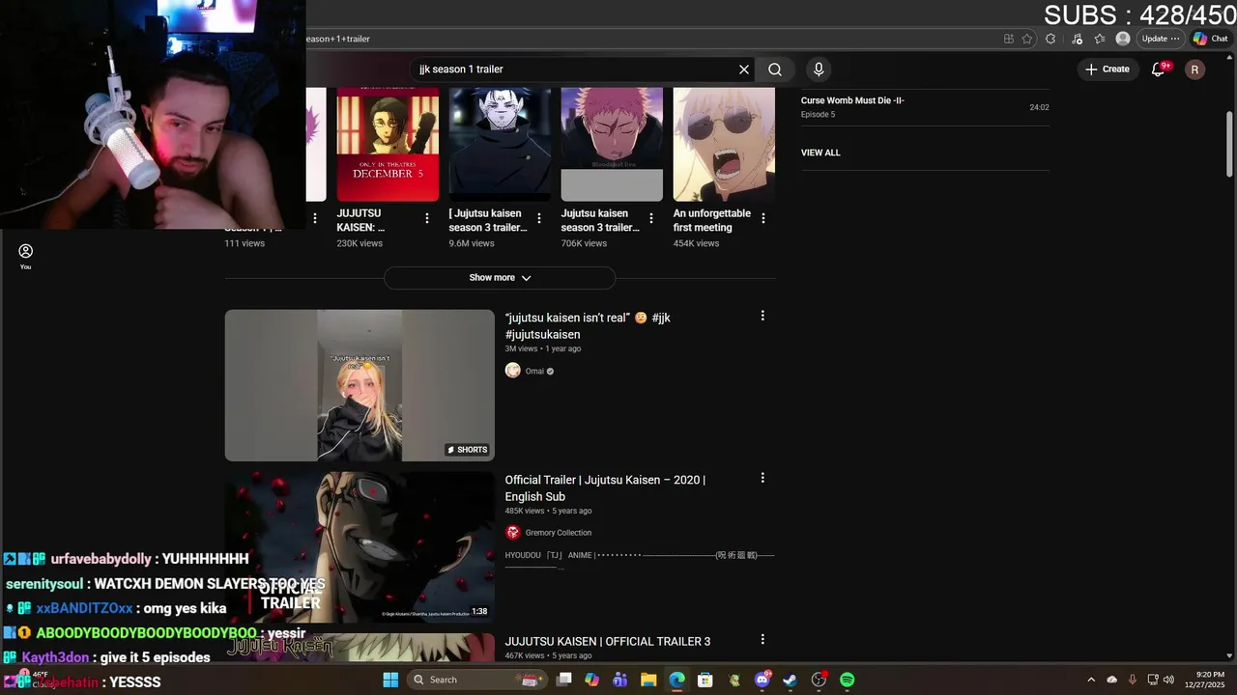The image size is (1237, 695).
Task: Expand shorts shelf with Show more
Action: pyautogui.click(x=500, y=278)
